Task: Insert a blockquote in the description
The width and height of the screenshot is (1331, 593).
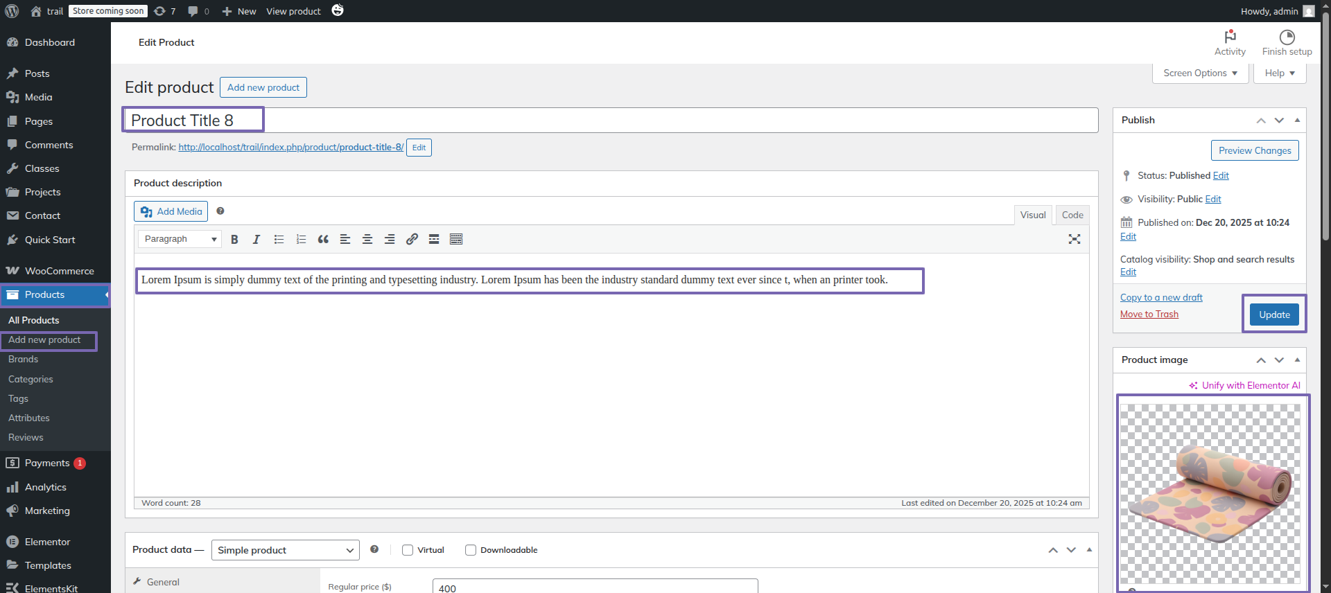Action: point(323,239)
